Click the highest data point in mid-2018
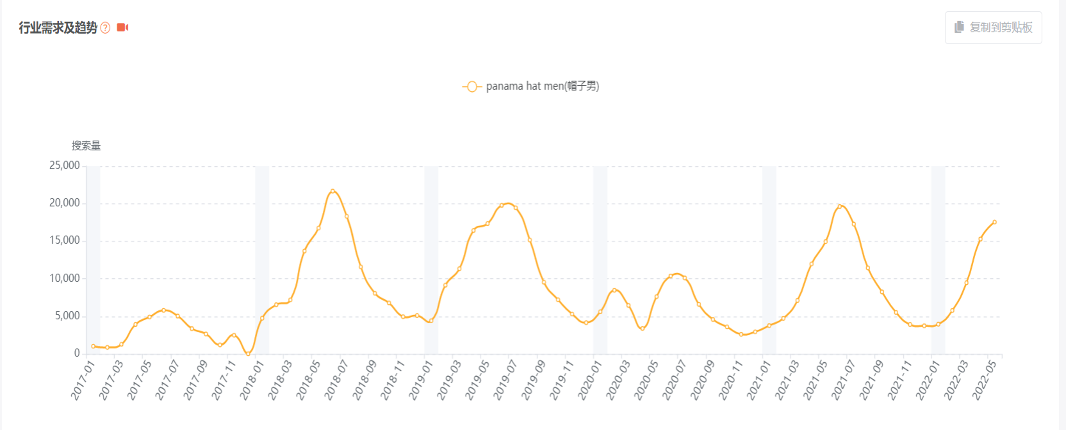The image size is (1066, 430). click(x=333, y=191)
